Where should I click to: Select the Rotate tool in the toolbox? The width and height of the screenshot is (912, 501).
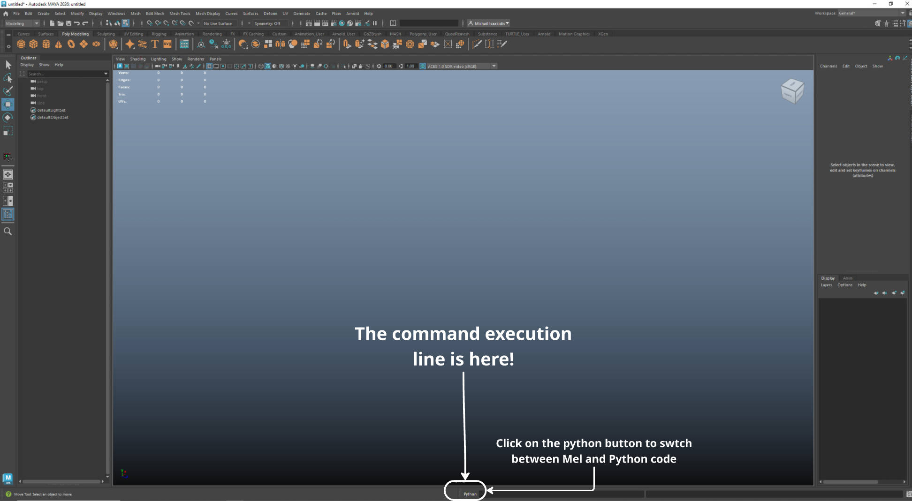point(8,118)
